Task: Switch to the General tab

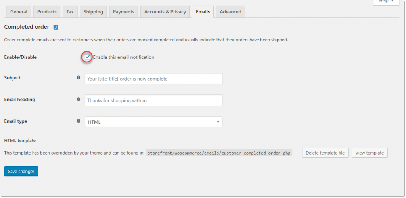Action: tap(19, 12)
